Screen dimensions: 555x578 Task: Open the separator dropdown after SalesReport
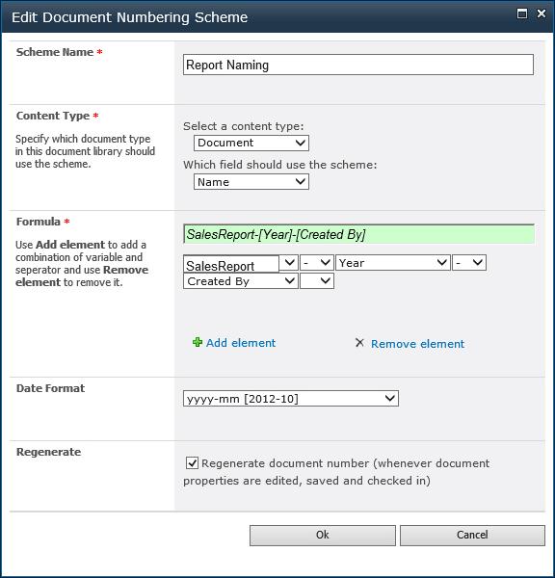point(317,263)
